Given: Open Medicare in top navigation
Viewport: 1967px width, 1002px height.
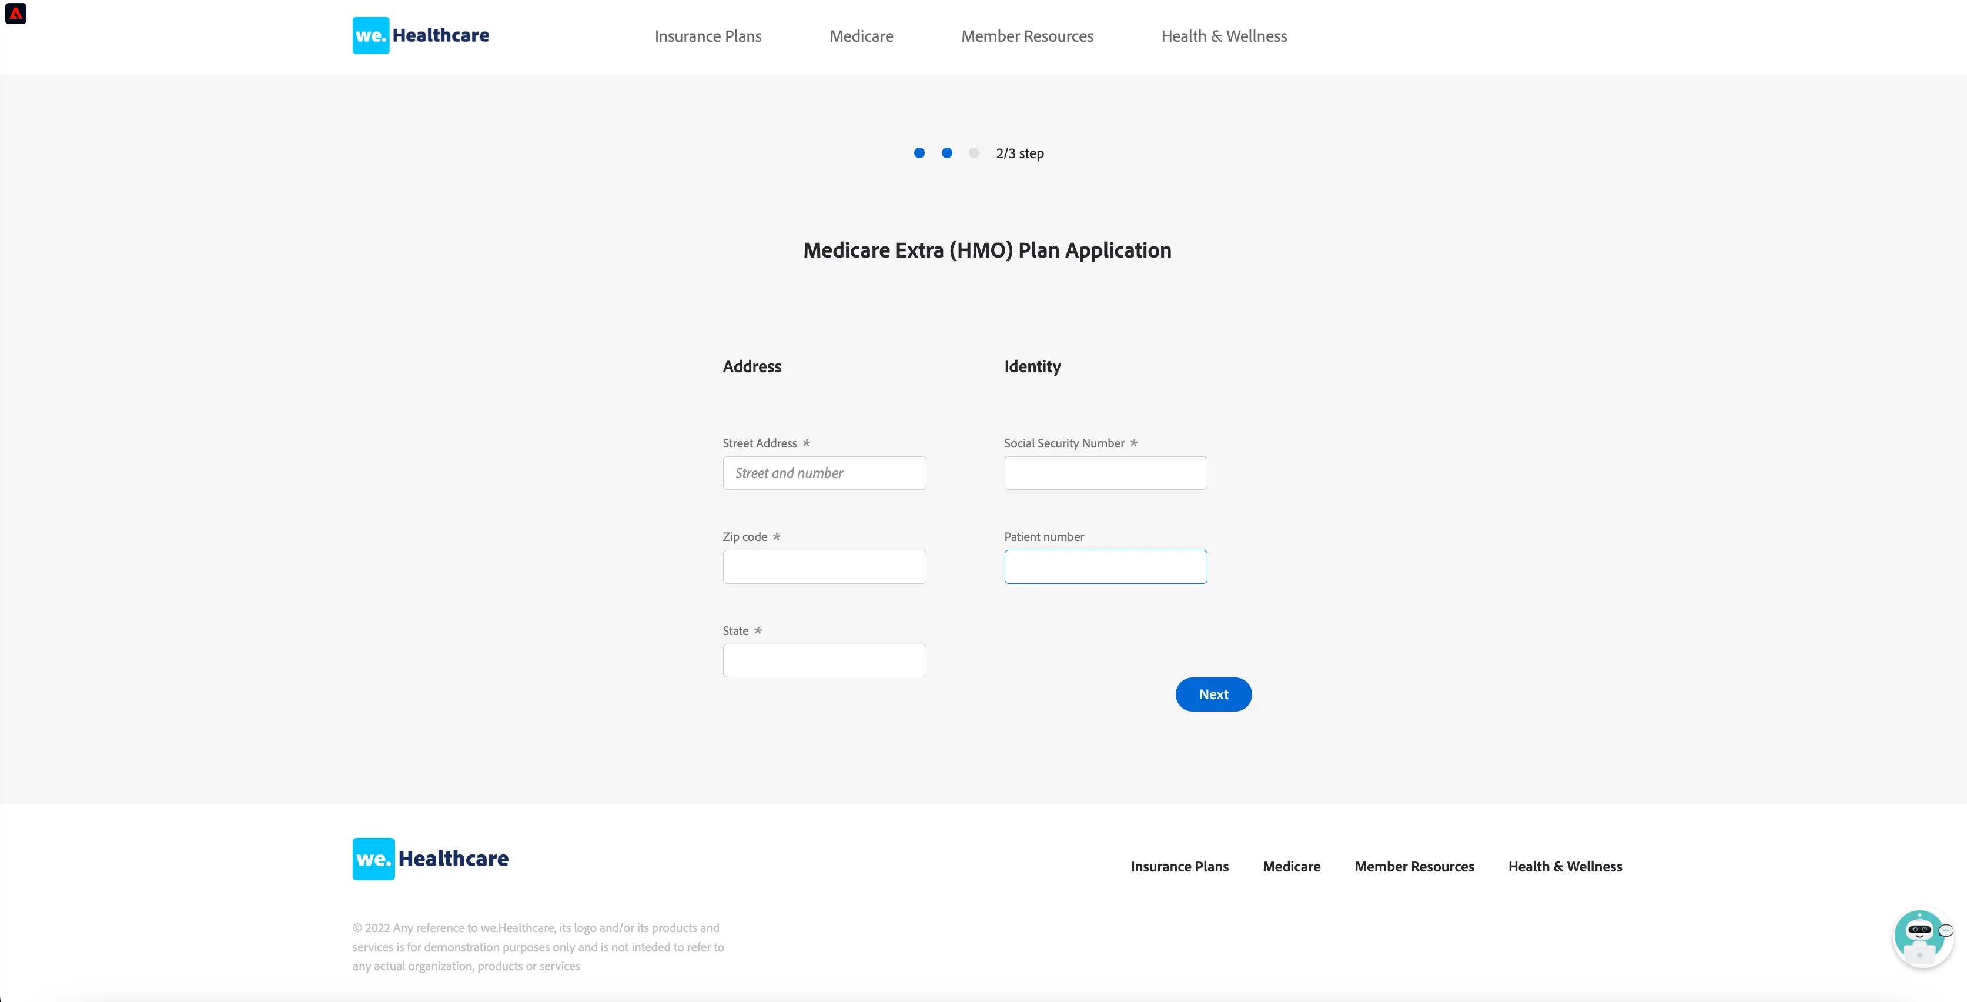Looking at the screenshot, I should click(x=861, y=36).
